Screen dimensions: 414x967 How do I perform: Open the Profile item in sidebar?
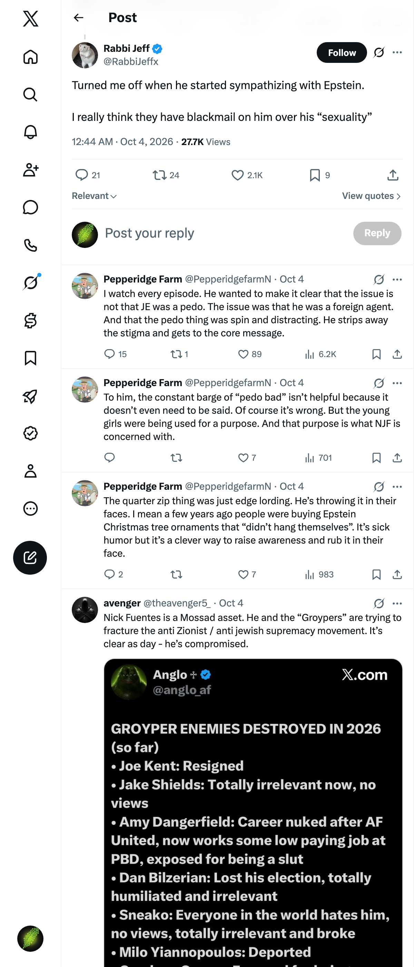pos(30,471)
